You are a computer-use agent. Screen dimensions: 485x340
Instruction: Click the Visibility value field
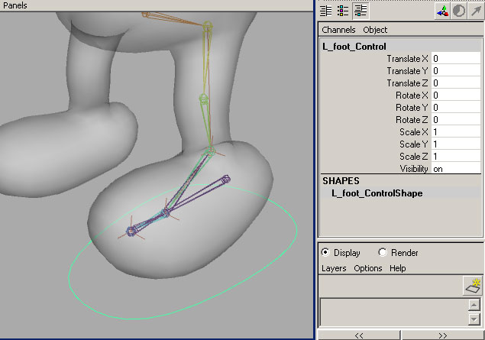pos(456,168)
